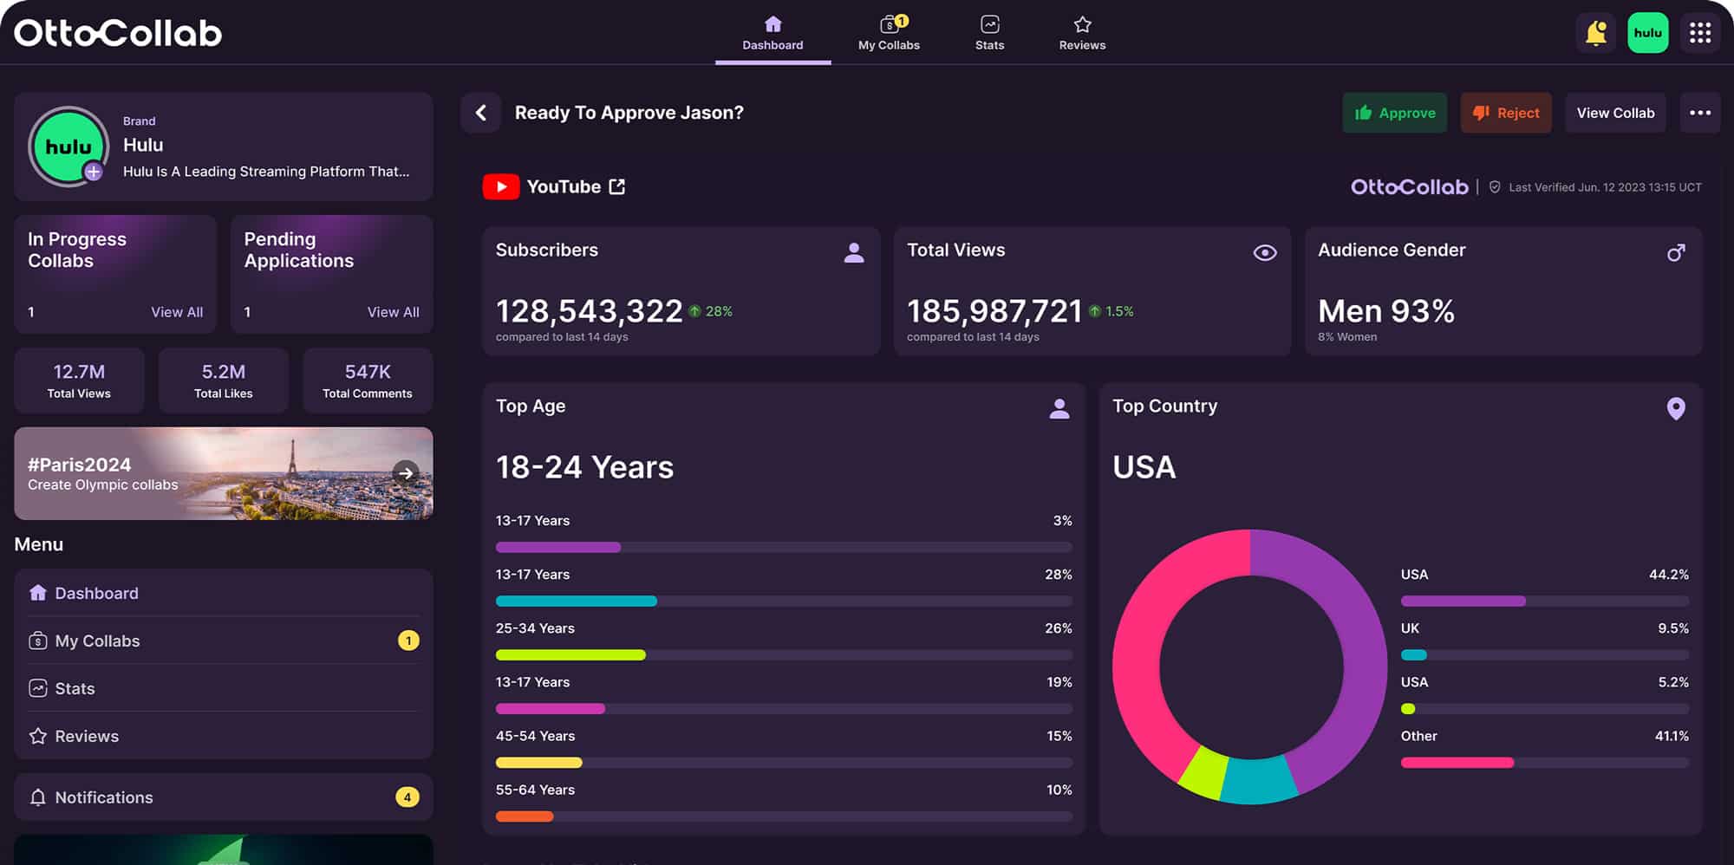This screenshot has width=1734, height=865.
Task: Click the 55-64 Years orange progress bar
Action: coord(525,816)
